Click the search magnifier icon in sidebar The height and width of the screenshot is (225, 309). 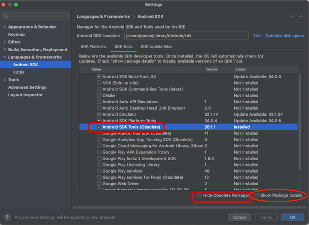tap(5, 16)
